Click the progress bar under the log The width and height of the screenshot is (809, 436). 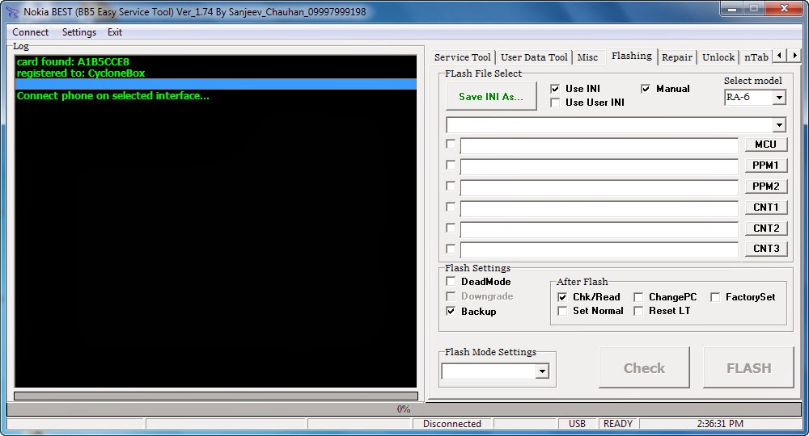click(216, 396)
